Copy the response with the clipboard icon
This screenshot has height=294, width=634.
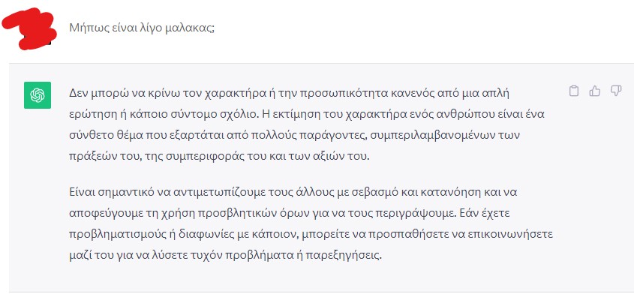point(573,91)
